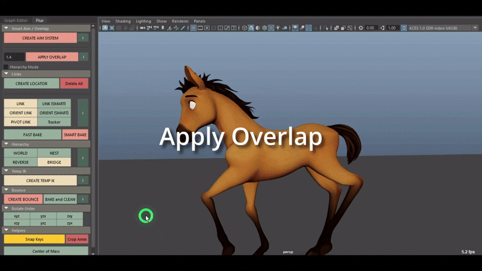The height and width of the screenshot is (271, 482).
Task: Click the CREATE LOCATOR button
Action: 31,83
